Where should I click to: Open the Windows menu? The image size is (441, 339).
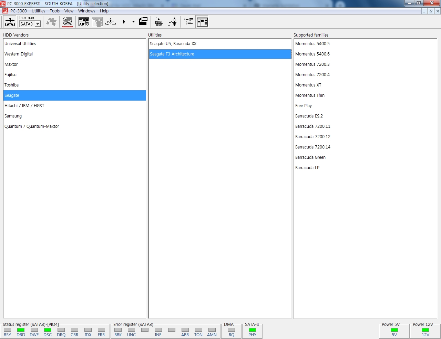click(x=86, y=11)
